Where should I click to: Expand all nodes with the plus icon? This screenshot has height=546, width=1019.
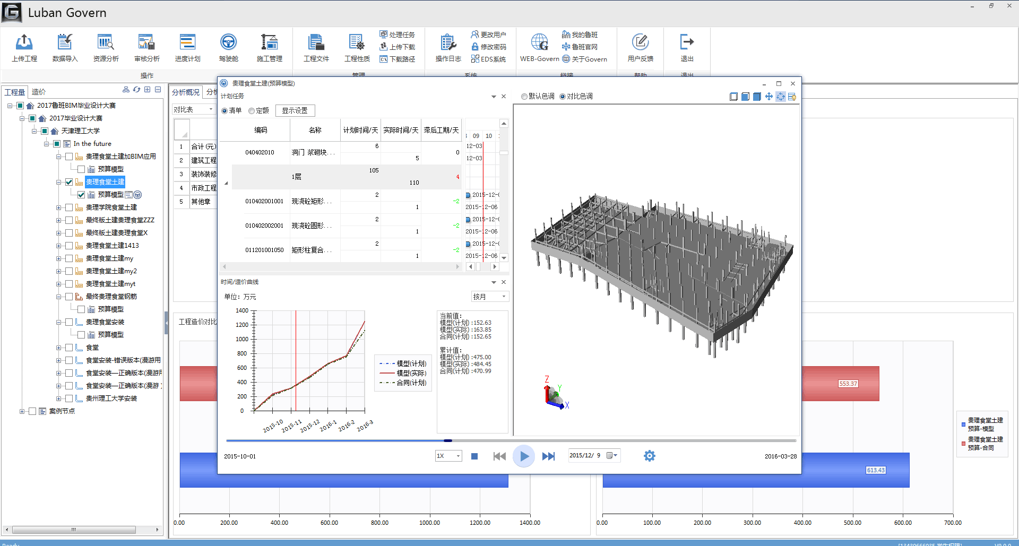click(147, 90)
